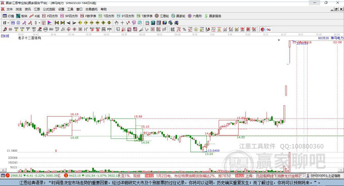
Task: Select the red Gann fan tool
Action: [124, 30]
